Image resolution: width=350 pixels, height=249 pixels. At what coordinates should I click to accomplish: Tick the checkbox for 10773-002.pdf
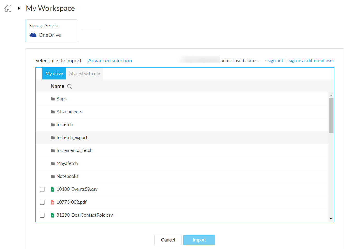(x=42, y=202)
